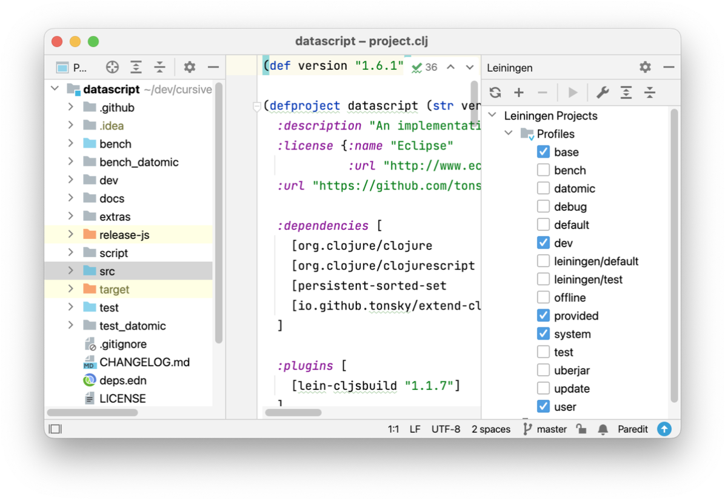
Task: Collapse all in Leiningen toolbar
Action: click(650, 93)
